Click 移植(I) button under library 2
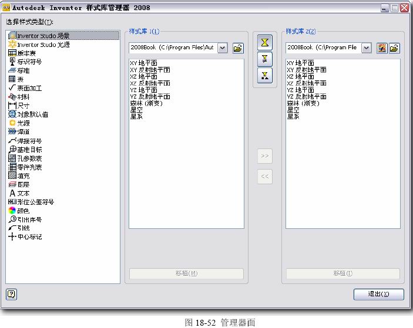Image resolution: width=413 pixels, height=328 pixels. pos(343,273)
